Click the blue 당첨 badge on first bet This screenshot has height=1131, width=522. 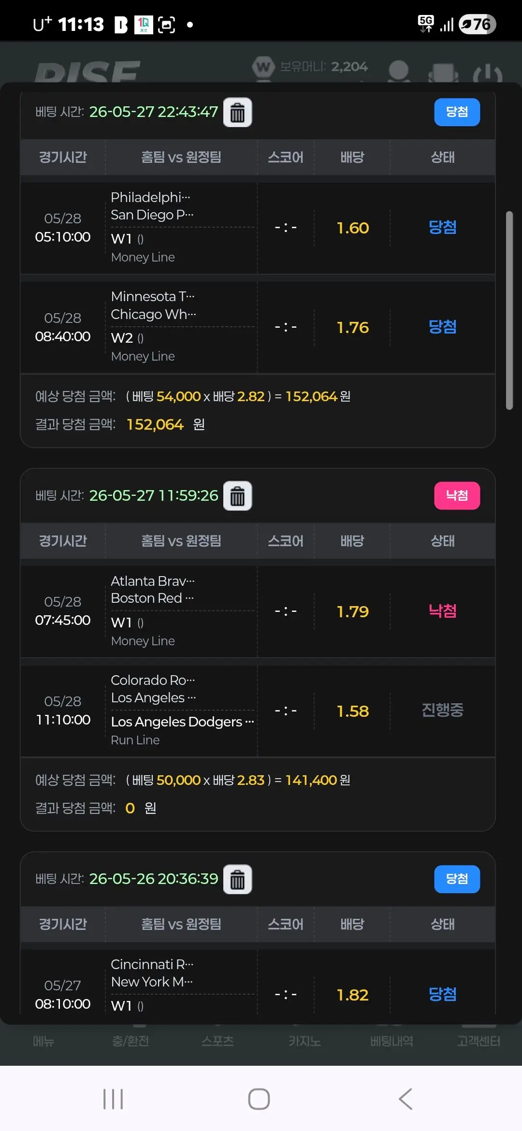coord(457,112)
